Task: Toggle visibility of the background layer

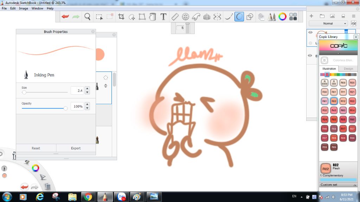Action: coord(310,55)
